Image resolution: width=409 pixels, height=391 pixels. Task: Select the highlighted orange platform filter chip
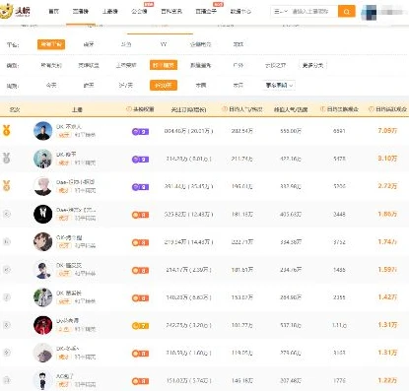pyautogui.click(x=51, y=44)
